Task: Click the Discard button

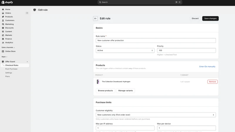Action: 195,18
